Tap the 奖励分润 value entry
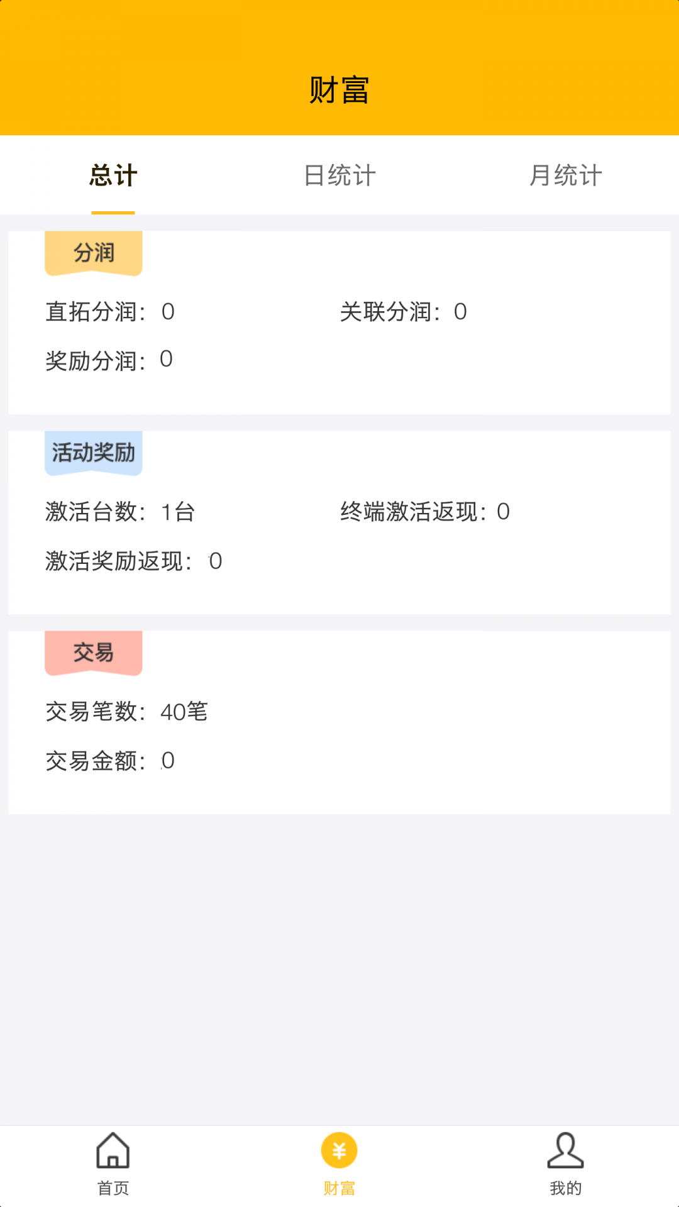The width and height of the screenshot is (679, 1207). click(109, 361)
